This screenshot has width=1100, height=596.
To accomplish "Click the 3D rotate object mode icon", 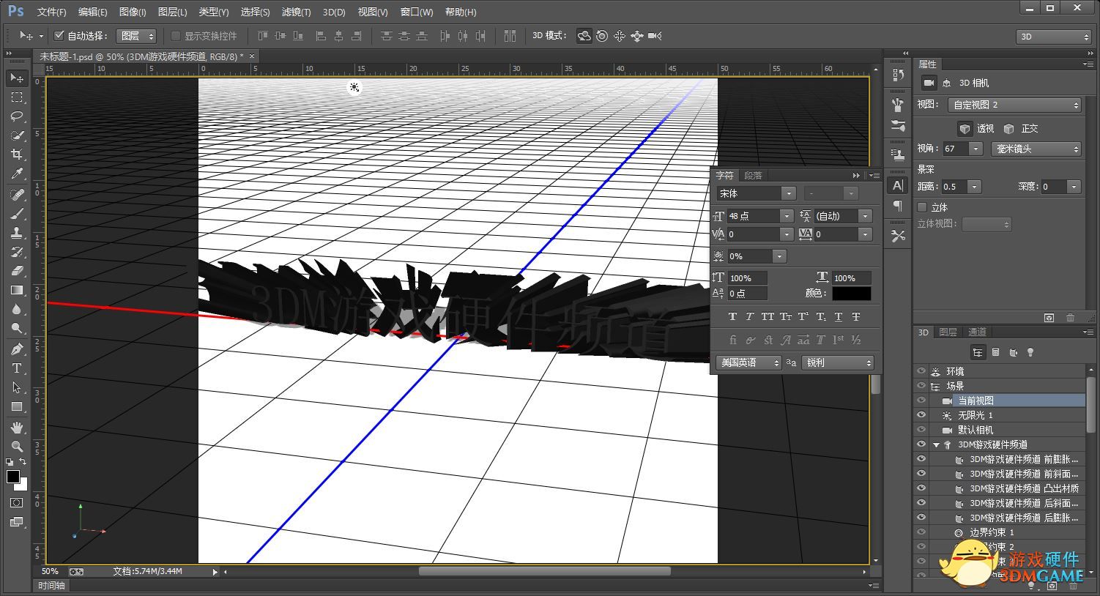I will click(x=584, y=36).
